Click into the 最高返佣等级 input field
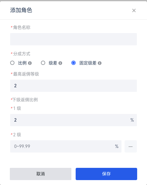The image size is (147, 185). point(73,86)
